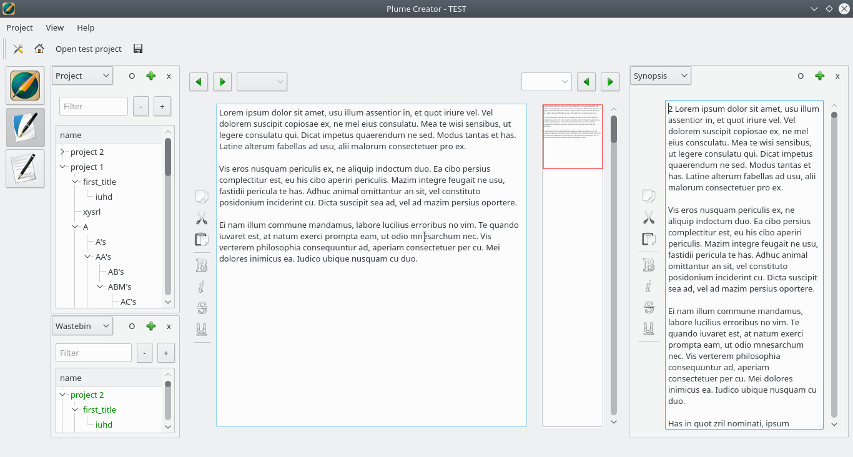Screen dimensions: 853x457
Task: Toggle italic in the main editor
Action: [x=201, y=287]
